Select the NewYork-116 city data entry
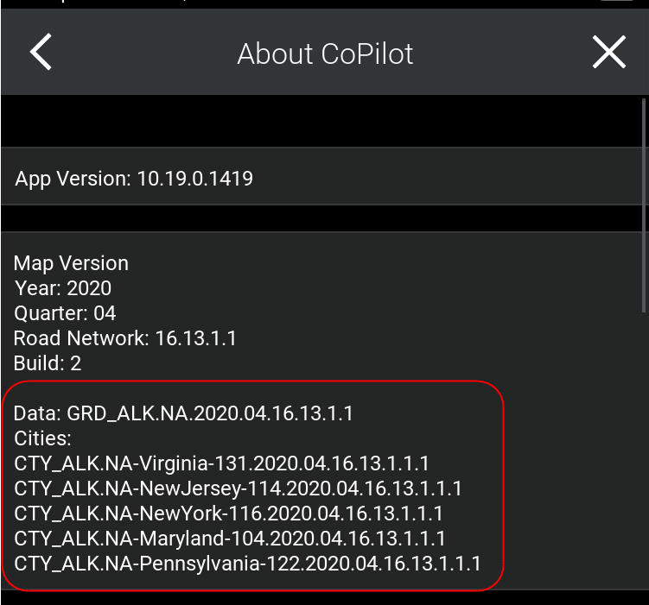 (229, 514)
